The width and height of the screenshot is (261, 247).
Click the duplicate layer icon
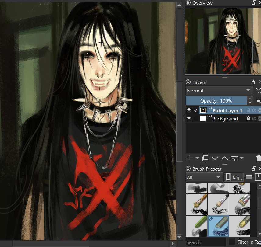pyautogui.click(x=205, y=158)
